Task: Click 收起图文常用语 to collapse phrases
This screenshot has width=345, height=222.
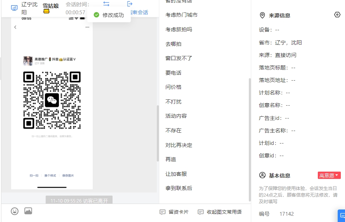Action: pyautogui.click(x=220, y=212)
